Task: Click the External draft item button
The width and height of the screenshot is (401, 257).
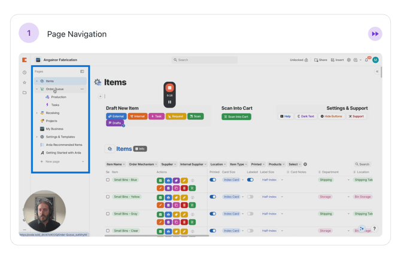Action: (116, 116)
